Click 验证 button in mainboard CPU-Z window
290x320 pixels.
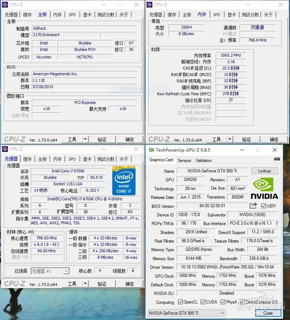point(102,139)
